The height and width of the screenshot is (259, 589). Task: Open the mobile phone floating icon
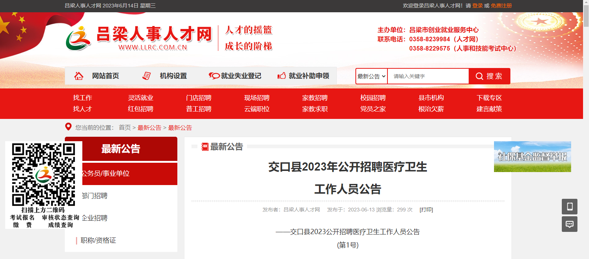coord(569,207)
